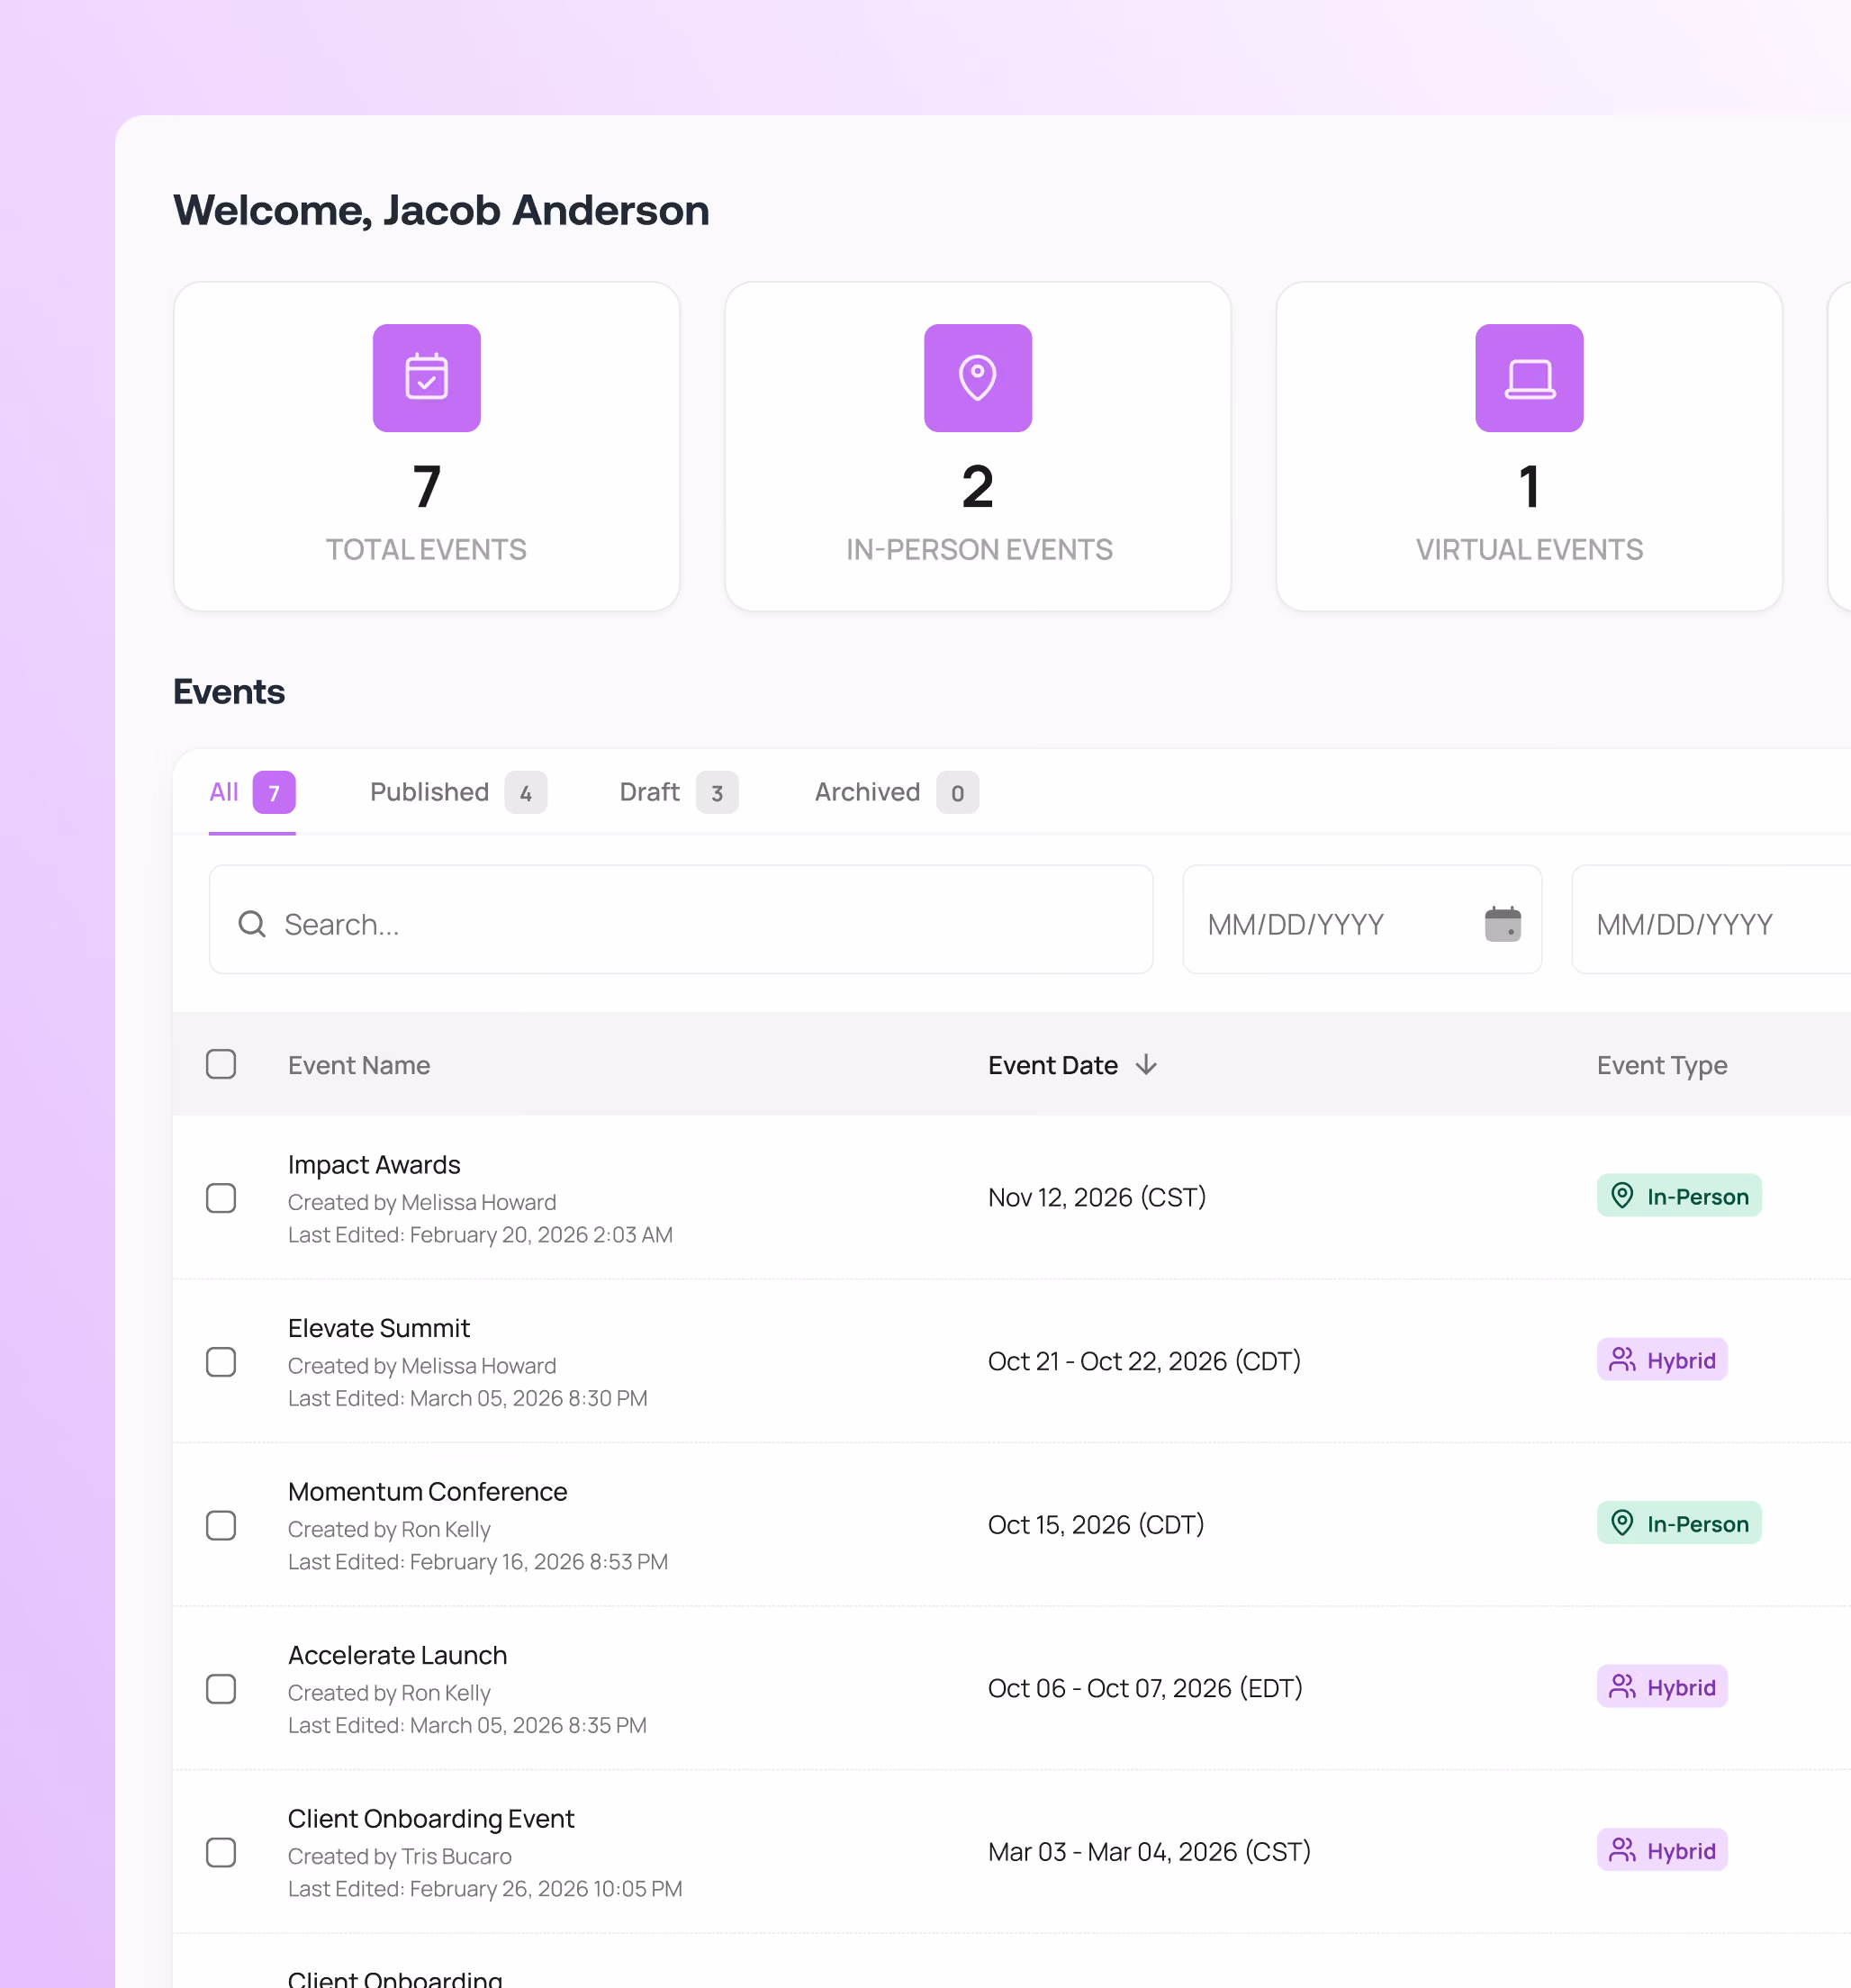Image resolution: width=1851 pixels, height=1988 pixels.
Task: Check the Impact Awards row checkbox
Action: pos(221,1198)
